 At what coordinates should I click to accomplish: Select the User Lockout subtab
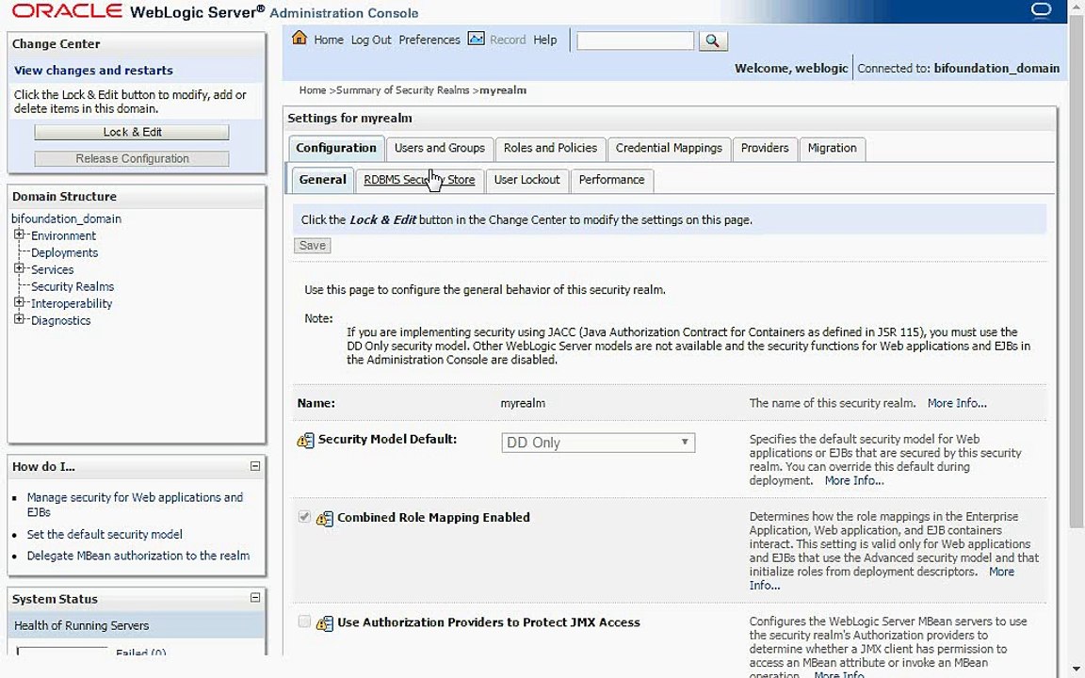[x=526, y=180]
